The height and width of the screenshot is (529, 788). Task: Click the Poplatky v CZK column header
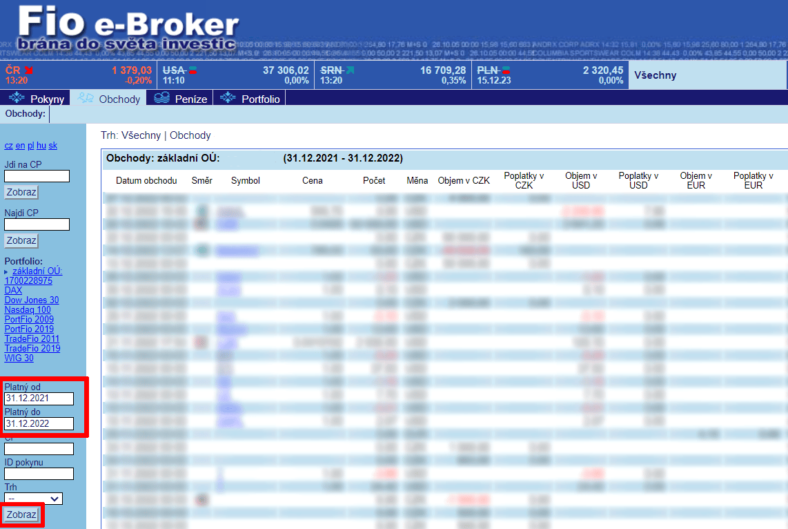(x=524, y=180)
